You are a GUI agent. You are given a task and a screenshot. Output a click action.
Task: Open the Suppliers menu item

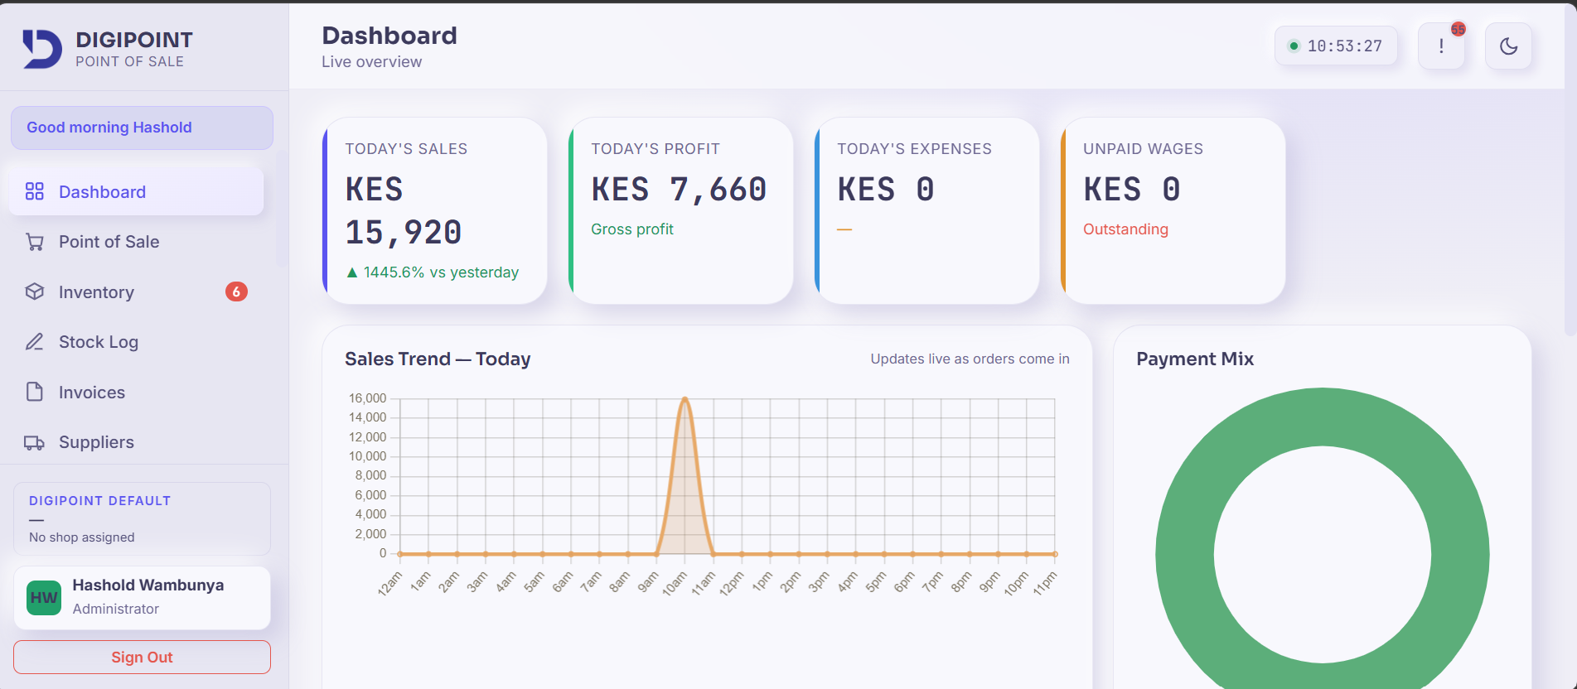point(137,442)
